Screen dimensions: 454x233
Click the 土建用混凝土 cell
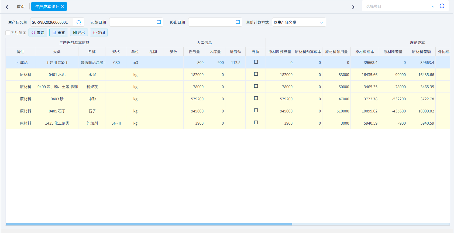[57, 63]
